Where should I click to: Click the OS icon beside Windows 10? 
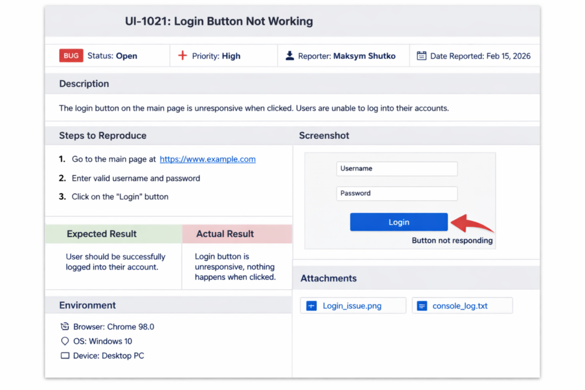pyautogui.click(x=65, y=341)
